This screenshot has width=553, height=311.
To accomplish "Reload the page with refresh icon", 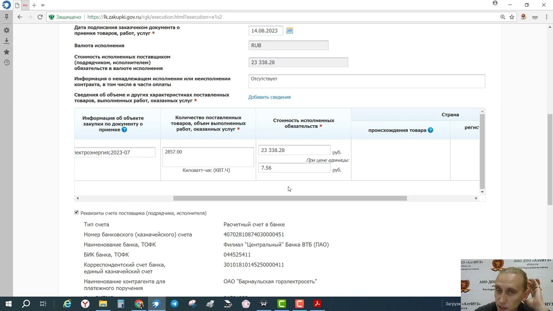I will coord(40,17).
